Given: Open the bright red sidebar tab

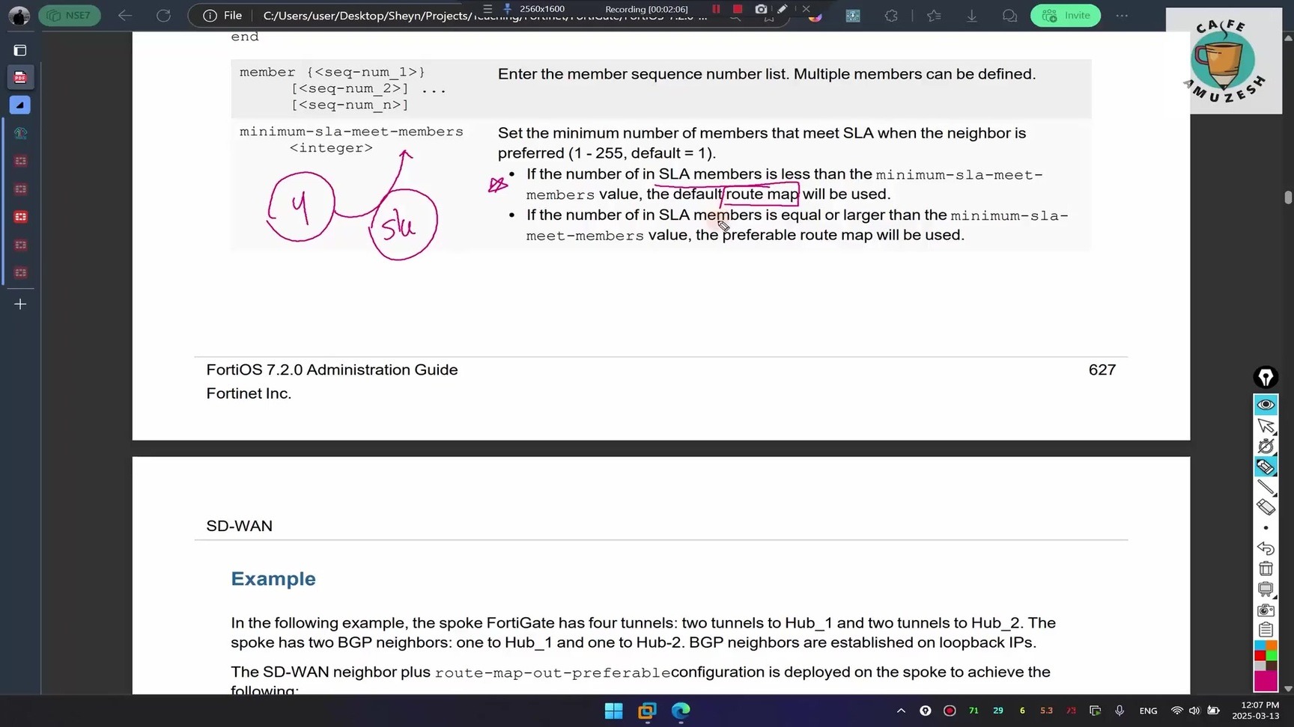Looking at the screenshot, I should tap(20, 217).
